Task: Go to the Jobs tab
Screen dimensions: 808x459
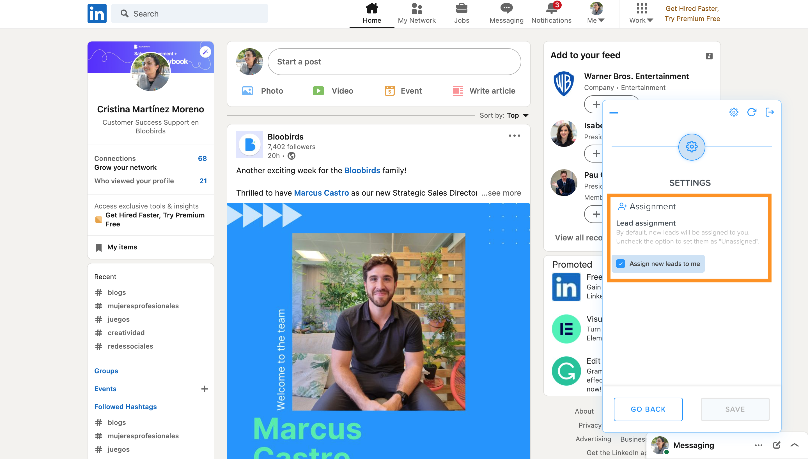Action: pyautogui.click(x=462, y=13)
